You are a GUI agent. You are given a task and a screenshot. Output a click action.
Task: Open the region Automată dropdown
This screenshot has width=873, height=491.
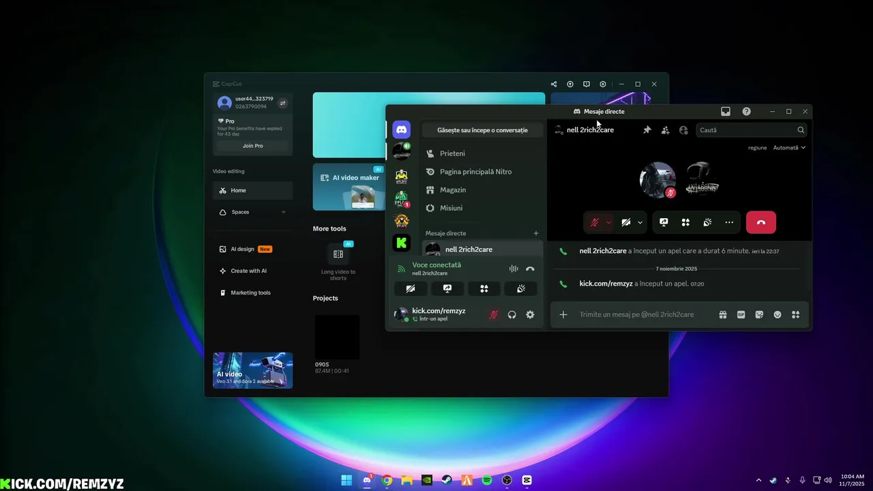tap(789, 147)
